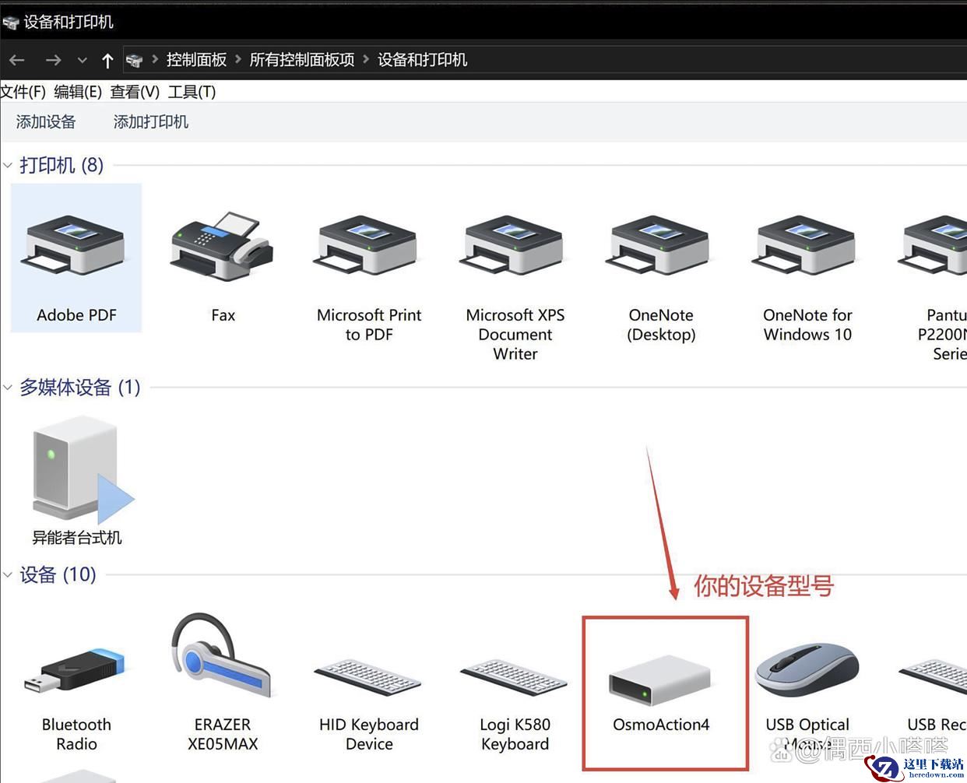Select the OneNote (Desktop) printer icon
Screen dimensions: 967x783
pyautogui.click(x=661, y=247)
